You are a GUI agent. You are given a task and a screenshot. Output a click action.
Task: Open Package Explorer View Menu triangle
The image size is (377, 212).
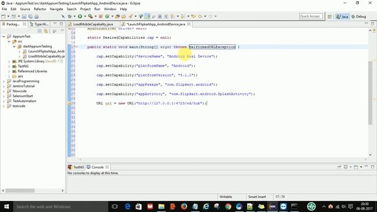pyautogui.click(x=62, y=31)
